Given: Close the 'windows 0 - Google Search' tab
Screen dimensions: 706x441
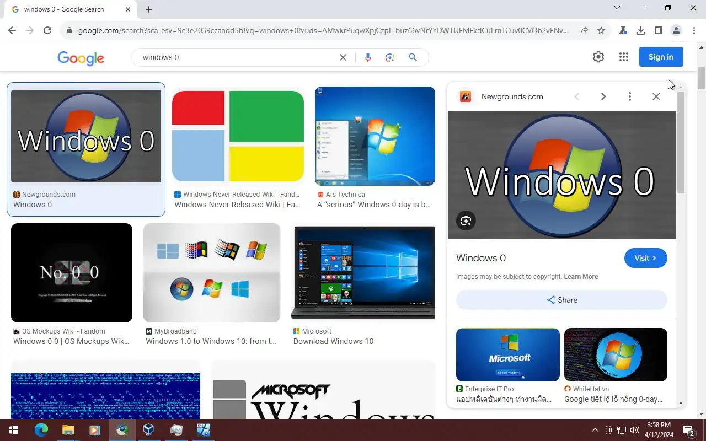Looking at the screenshot, I should (129, 9).
